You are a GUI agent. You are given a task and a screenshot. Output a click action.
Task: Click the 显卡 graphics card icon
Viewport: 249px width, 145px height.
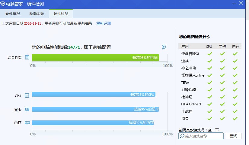[27, 109]
